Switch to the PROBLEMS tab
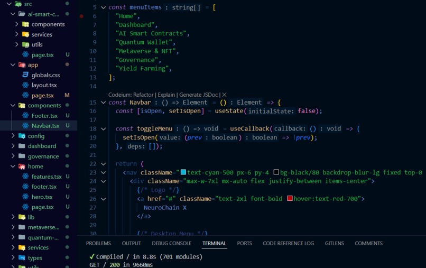Screen dimensions: 426x268 (98, 243)
